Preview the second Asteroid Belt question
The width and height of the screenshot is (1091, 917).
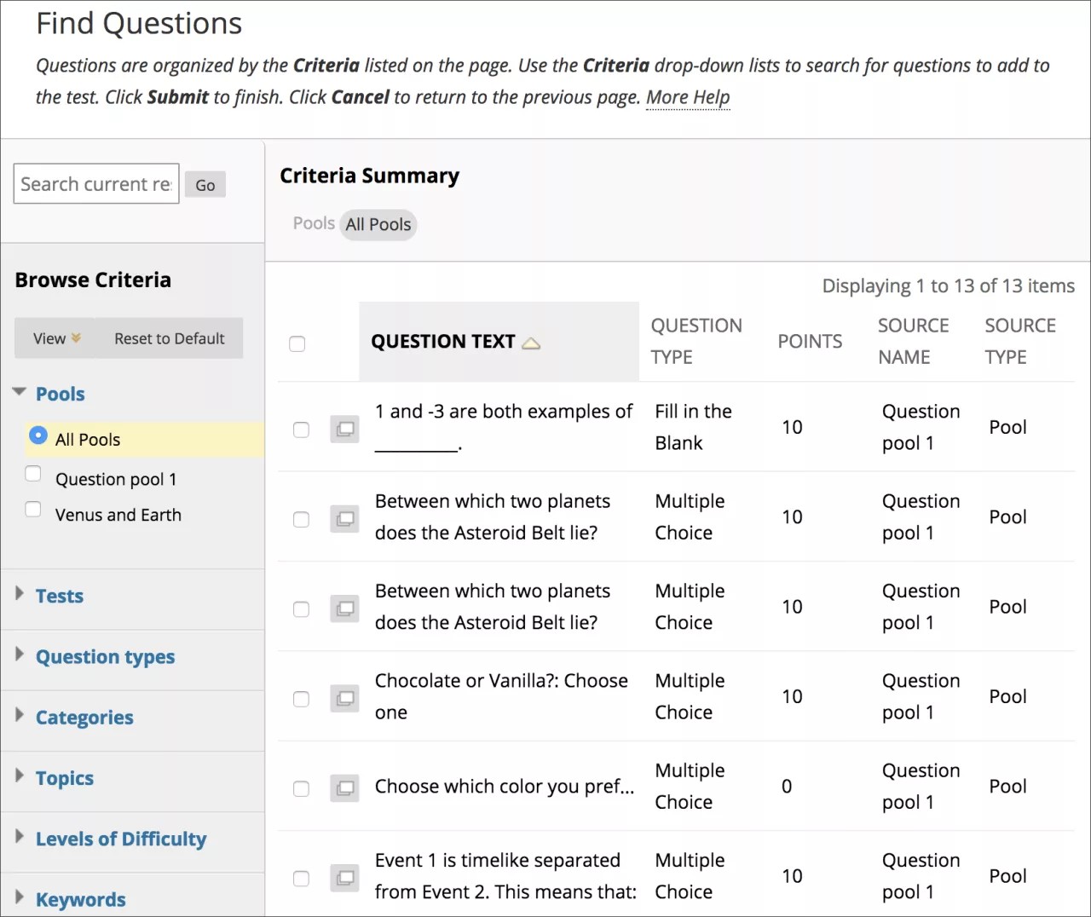344,608
